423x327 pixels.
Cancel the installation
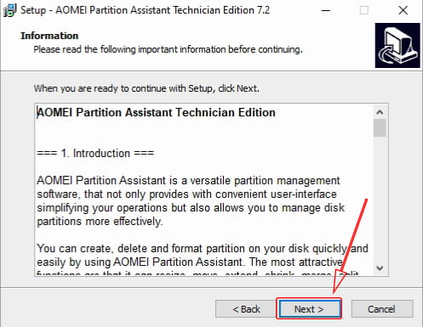pyautogui.click(x=382, y=309)
